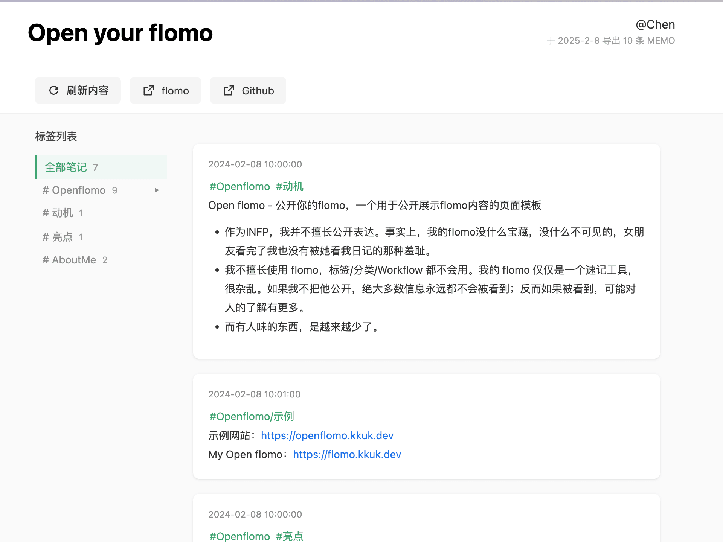Expand the #Openflomo sidebar tag tree

157,190
